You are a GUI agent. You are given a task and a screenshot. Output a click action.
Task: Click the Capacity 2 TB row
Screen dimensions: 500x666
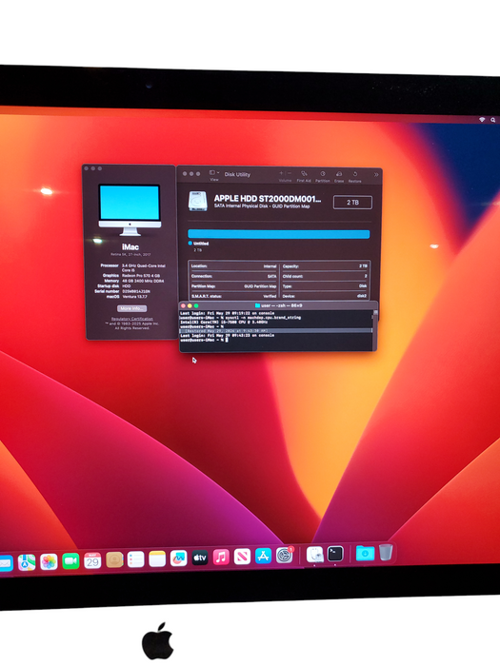point(325,265)
